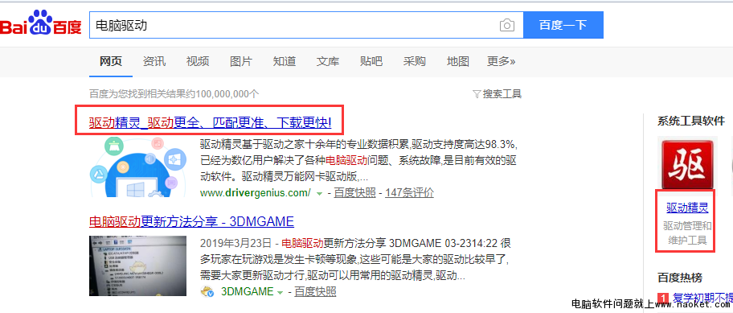The width and height of the screenshot is (733, 313).
Task: Click the 百度一下 search button
Action: point(563,25)
